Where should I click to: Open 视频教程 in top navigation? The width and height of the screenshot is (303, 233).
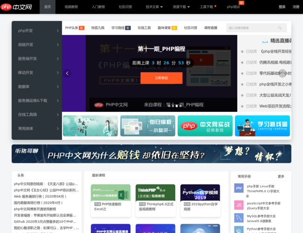(71, 7)
